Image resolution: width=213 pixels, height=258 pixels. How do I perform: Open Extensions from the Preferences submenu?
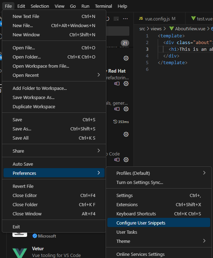coord(159,204)
